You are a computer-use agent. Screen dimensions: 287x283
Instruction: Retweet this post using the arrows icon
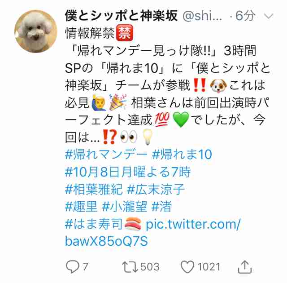pos(130,267)
